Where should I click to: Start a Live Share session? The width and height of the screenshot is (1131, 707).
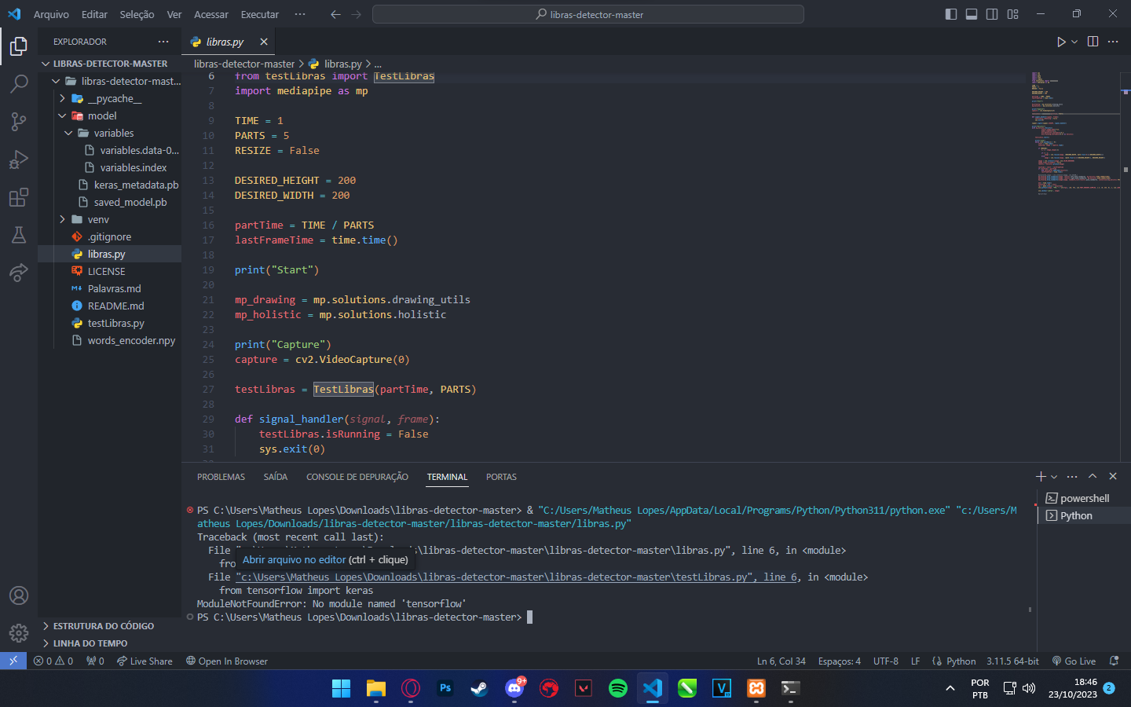[145, 661]
